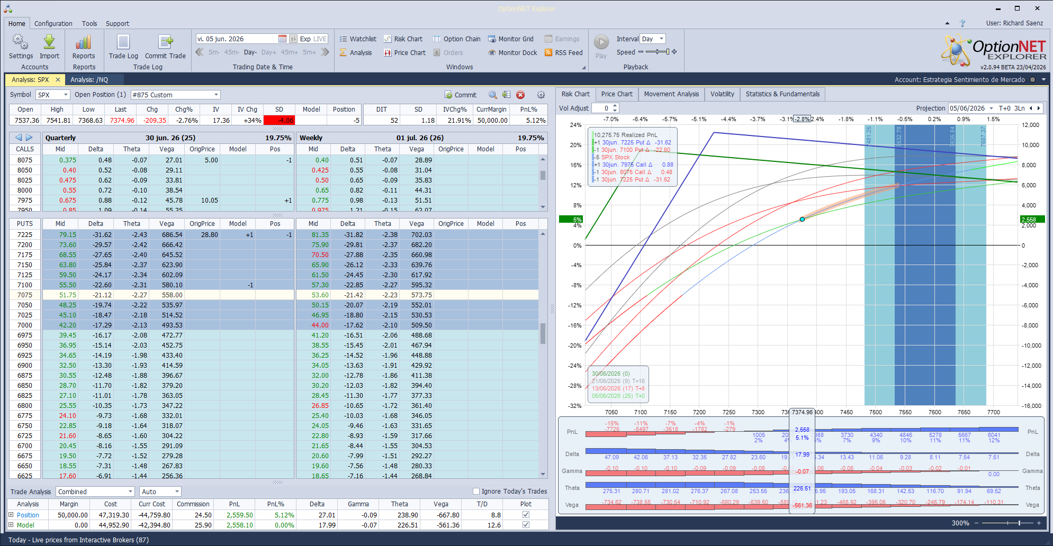Open the Statistics & Fundamentals tab
The image size is (1053, 546).
tap(782, 94)
